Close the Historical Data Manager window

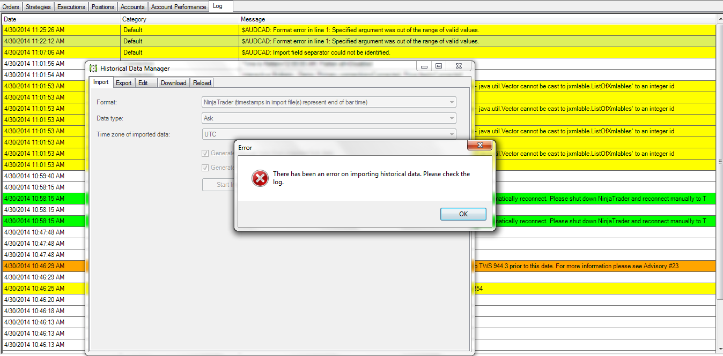(x=459, y=66)
